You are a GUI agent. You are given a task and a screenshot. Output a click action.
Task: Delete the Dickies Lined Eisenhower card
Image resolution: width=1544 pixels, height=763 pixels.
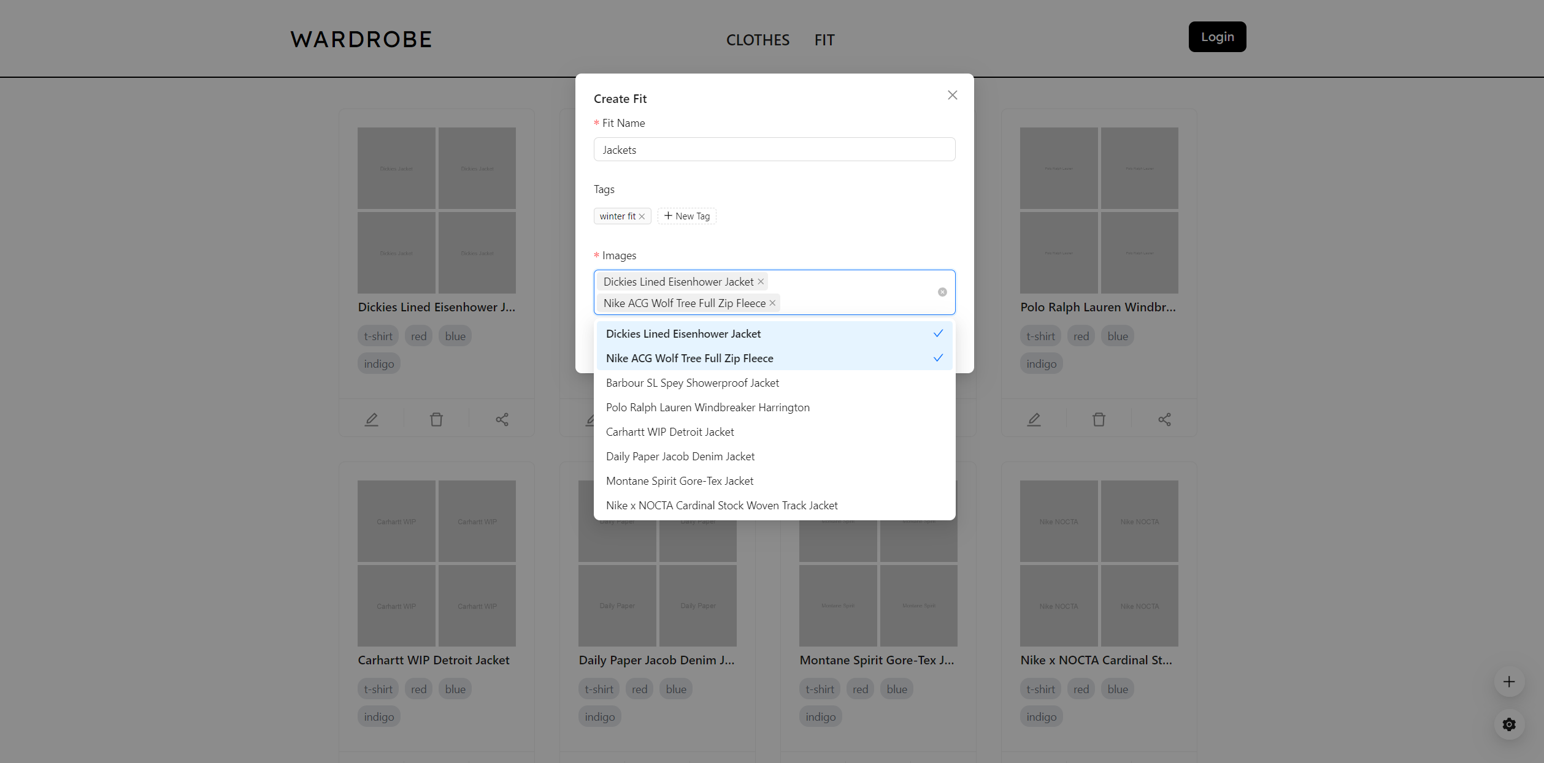click(436, 419)
